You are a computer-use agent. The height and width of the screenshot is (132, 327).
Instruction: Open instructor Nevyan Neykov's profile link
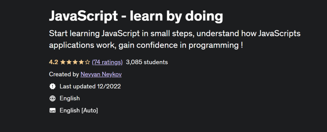click(101, 74)
